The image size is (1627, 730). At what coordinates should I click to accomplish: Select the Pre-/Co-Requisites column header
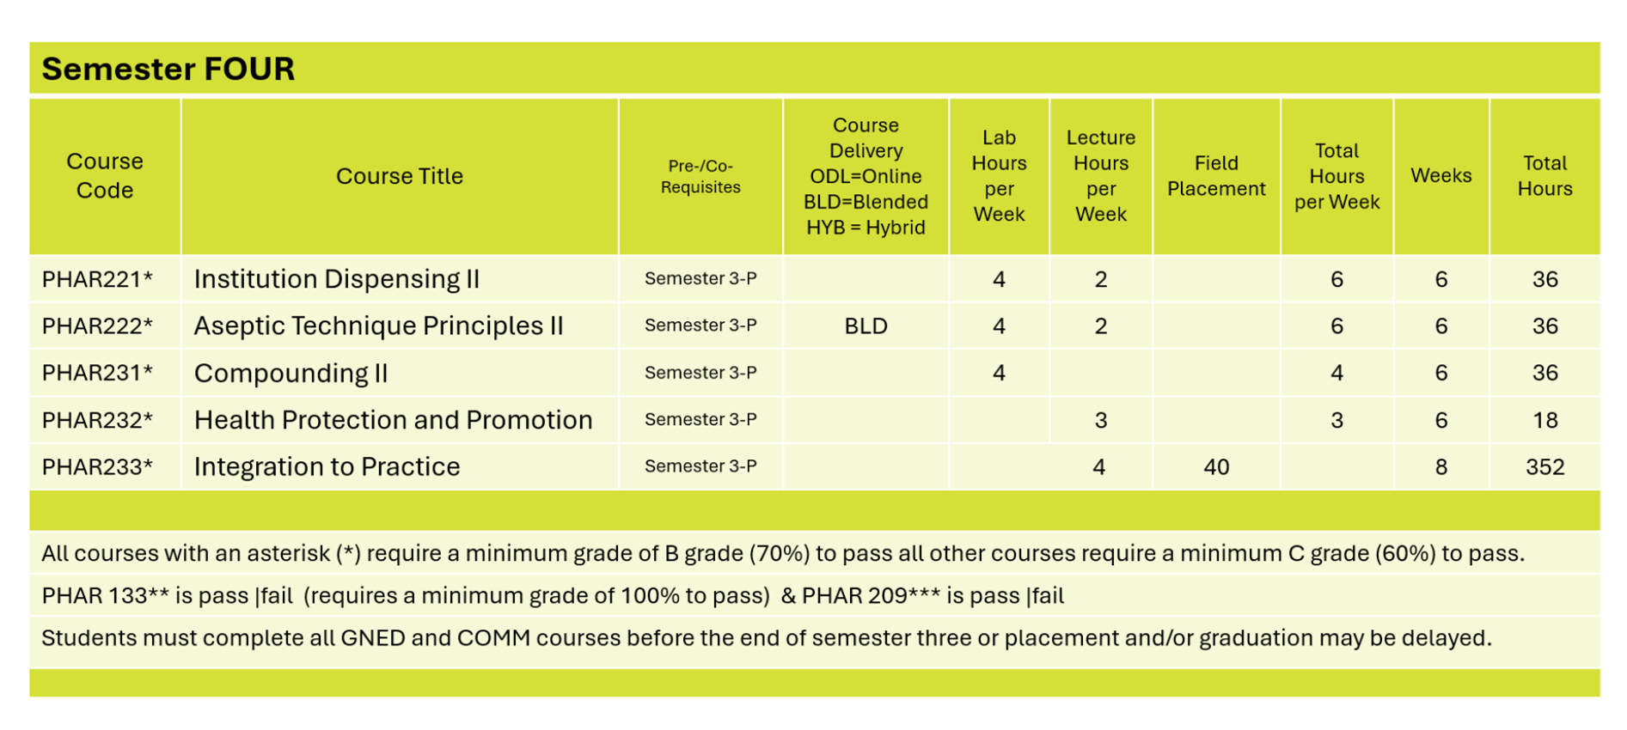coord(700,176)
